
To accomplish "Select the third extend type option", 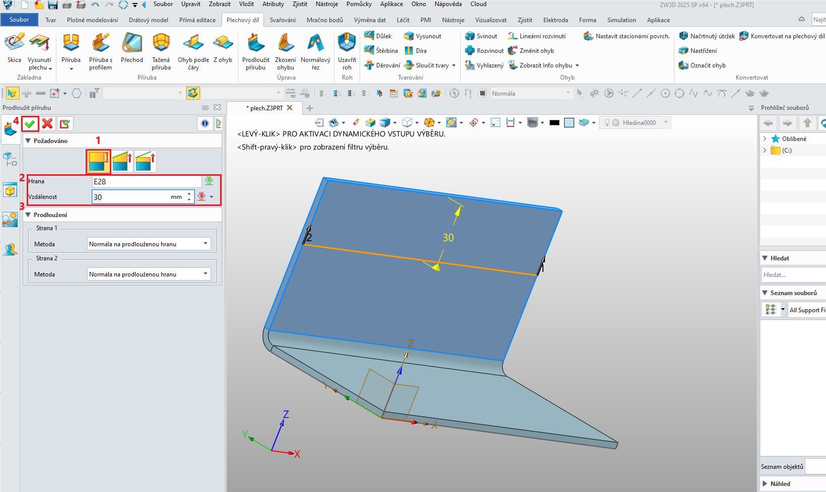I will pyautogui.click(x=146, y=162).
